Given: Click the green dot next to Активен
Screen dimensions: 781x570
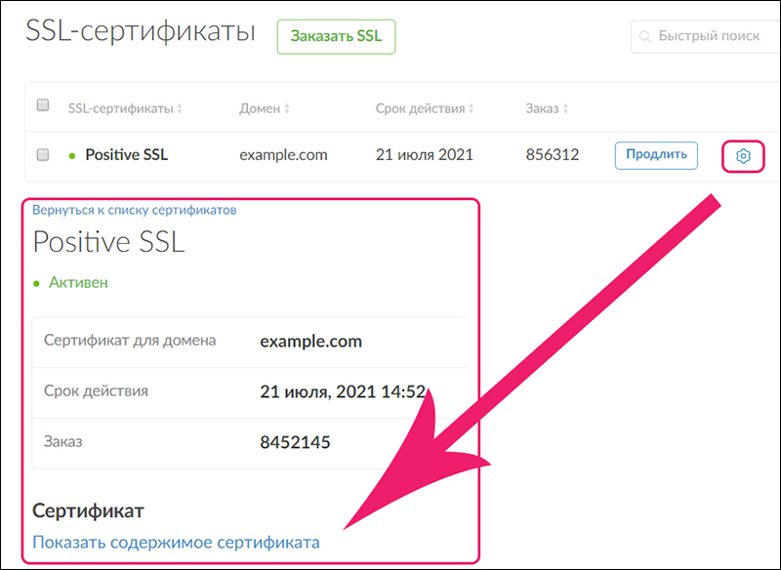Looking at the screenshot, I should [37, 283].
